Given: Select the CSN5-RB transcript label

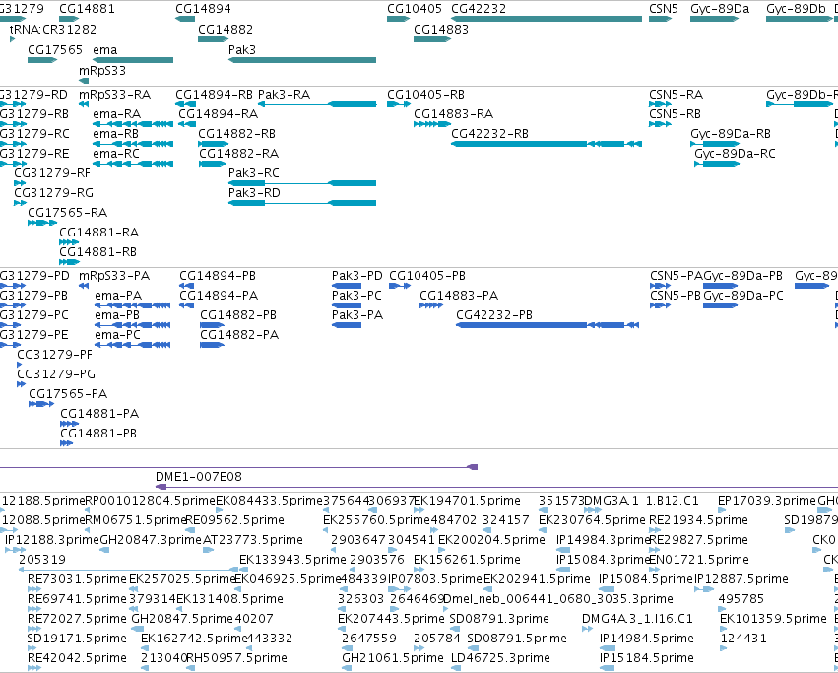Looking at the screenshot, I should click(x=675, y=114).
